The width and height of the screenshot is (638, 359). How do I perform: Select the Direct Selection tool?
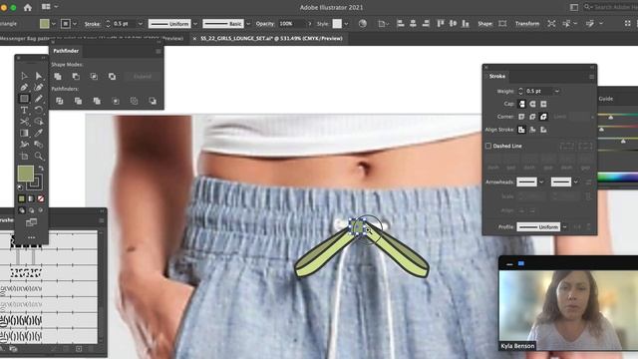(x=39, y=76)
